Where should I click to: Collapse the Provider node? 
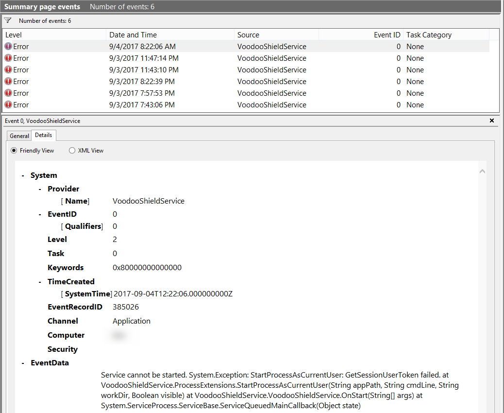(40, 189)
